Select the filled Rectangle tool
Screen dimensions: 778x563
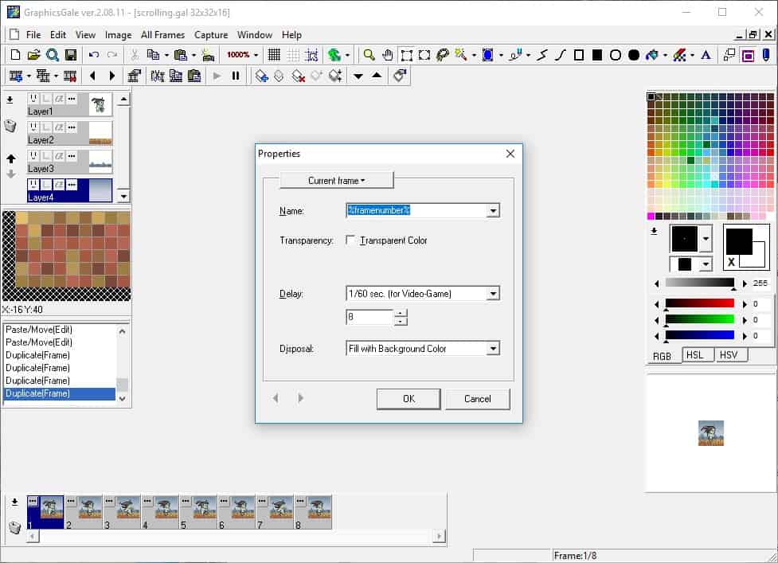pyautogui.click(x=597, y=55)
